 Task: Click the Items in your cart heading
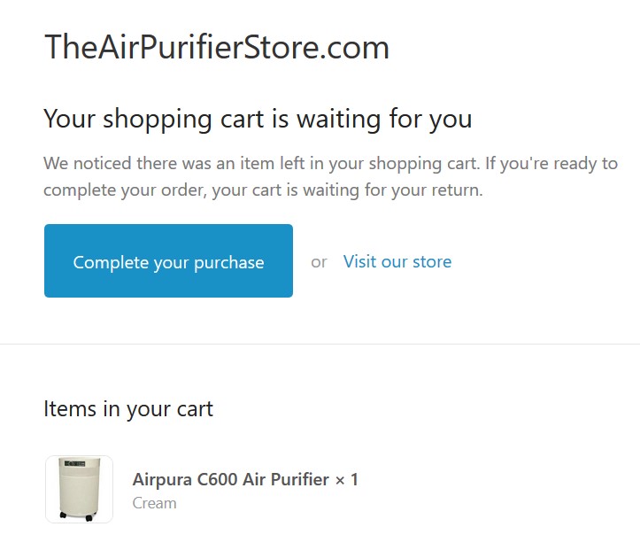click(128, 409)
